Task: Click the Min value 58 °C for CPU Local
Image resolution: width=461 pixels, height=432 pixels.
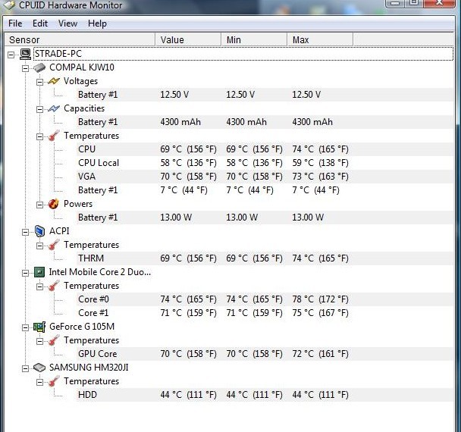Action: tap(254, 163)
